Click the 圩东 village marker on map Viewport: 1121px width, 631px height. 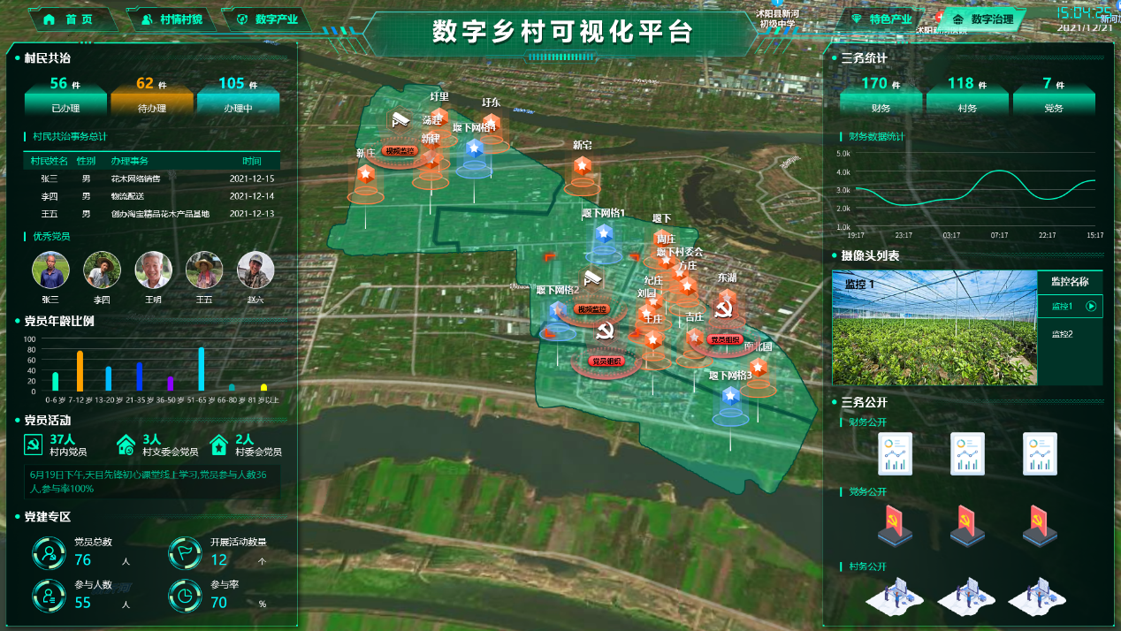pyautogui.click(x=491, y=124)
